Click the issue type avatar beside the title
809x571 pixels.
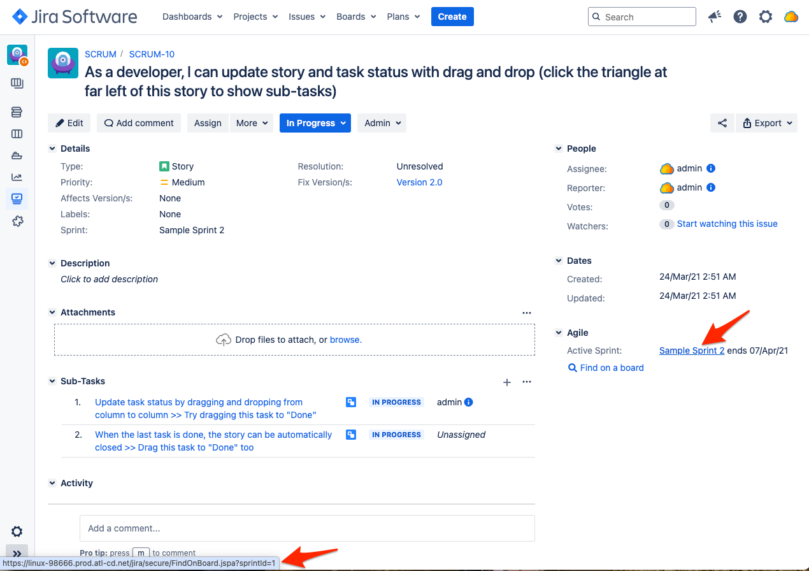pos(63,63)
